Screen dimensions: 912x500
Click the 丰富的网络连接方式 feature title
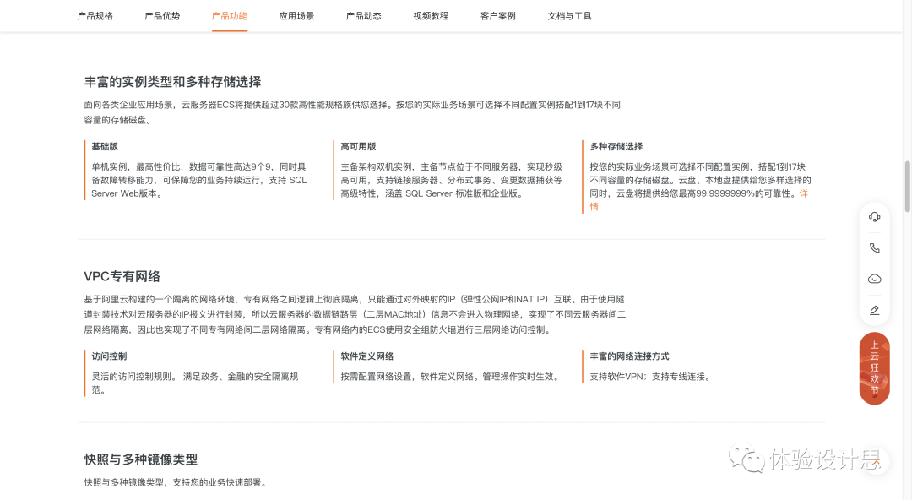pos(629,356)
